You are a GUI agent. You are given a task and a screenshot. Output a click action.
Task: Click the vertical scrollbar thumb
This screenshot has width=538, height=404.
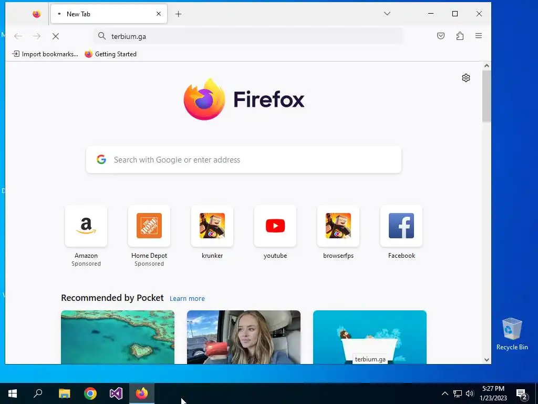click(x=487, y=96)
